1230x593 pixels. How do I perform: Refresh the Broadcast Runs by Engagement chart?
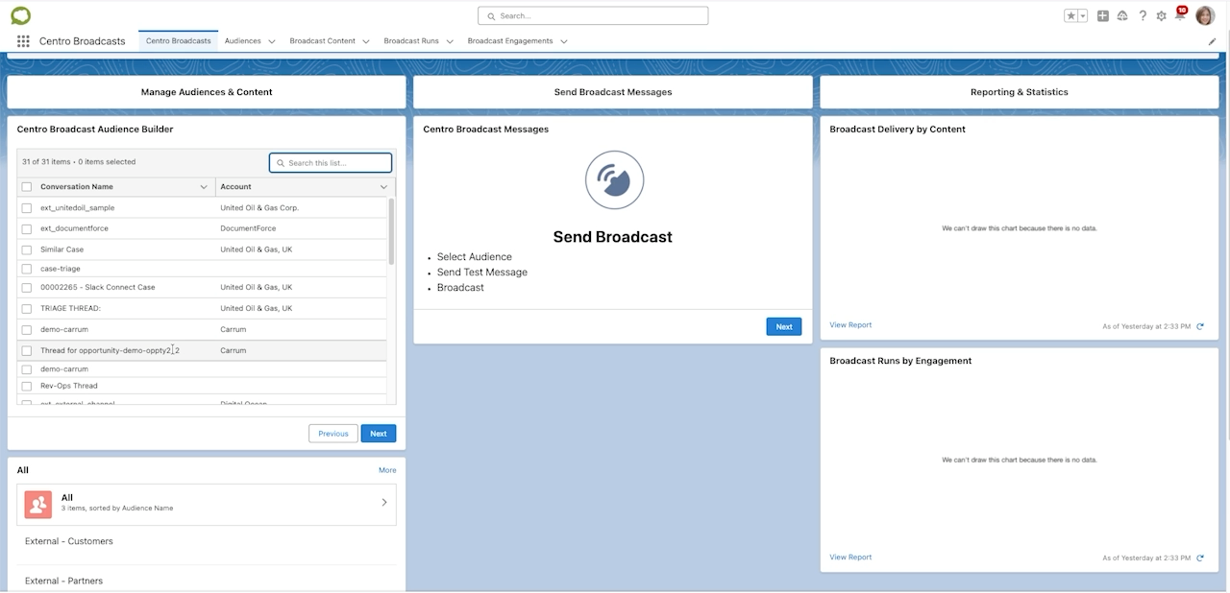click(1199, 558)
